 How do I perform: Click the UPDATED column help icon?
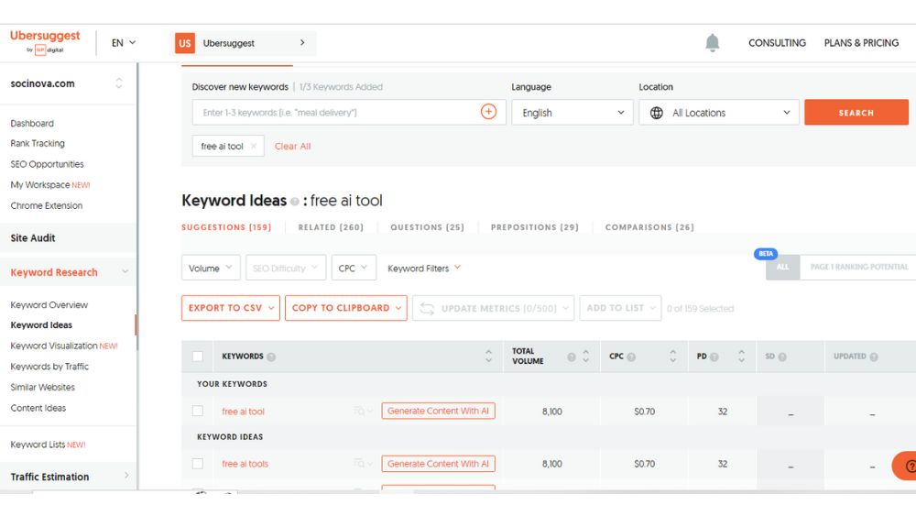873,357
